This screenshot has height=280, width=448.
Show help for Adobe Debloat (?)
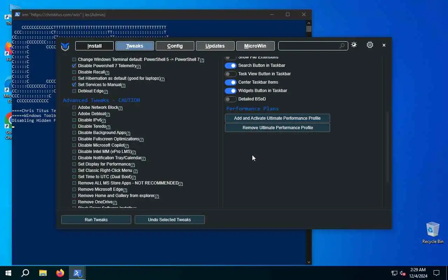coord(108,114)
